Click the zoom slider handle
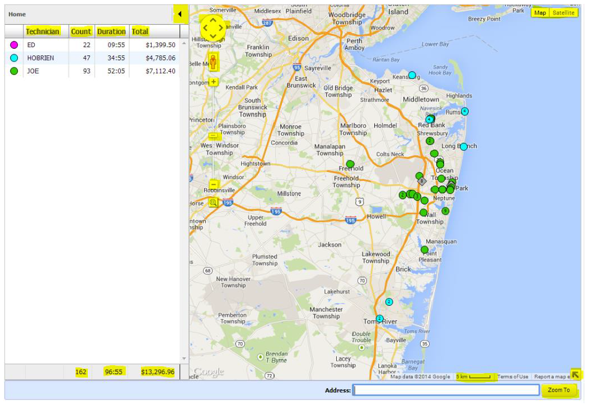 pyautogui.click(x=213, y=136)
